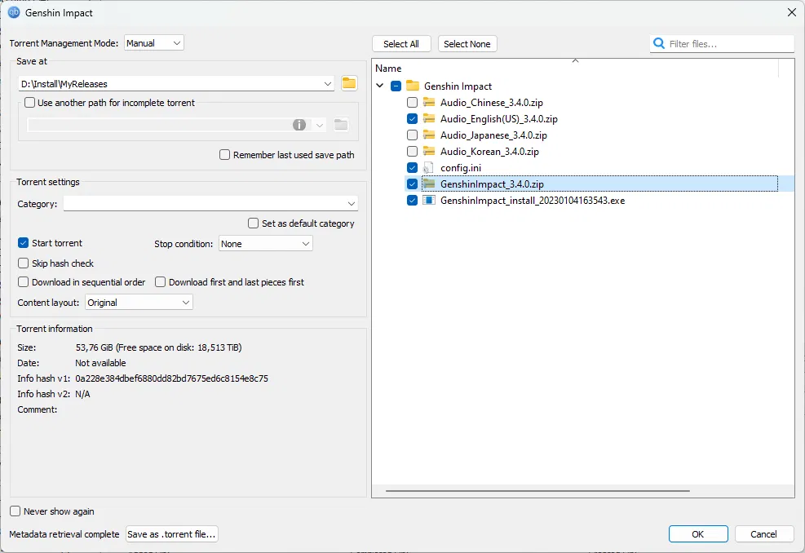The width and height of the screenshot is (805, 553).
Task: Click the save path browse folder icon
Action: 349,83
